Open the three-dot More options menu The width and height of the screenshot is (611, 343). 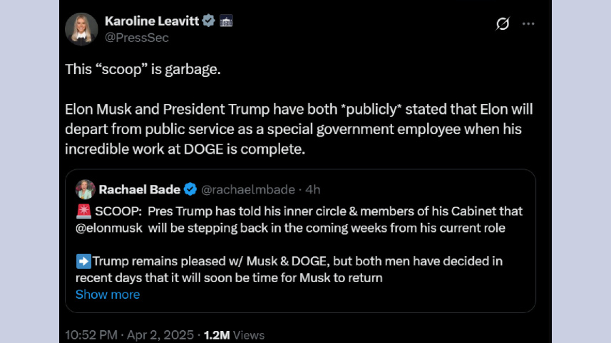528,23
